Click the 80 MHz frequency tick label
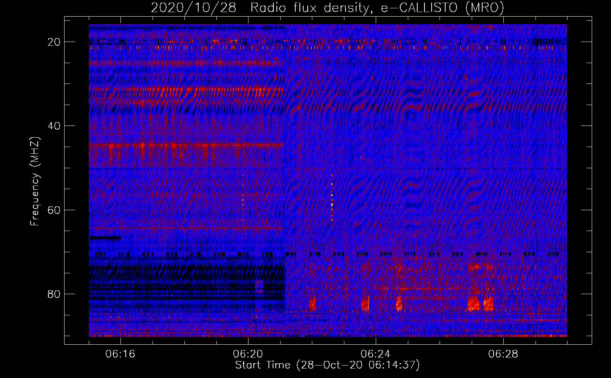 click(x=54, y=294)
